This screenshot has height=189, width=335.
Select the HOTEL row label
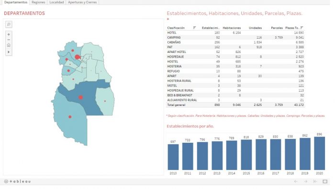coord(172,32)
